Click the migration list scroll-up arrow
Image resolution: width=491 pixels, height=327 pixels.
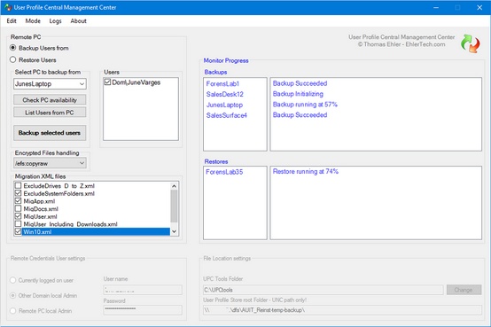174,186
